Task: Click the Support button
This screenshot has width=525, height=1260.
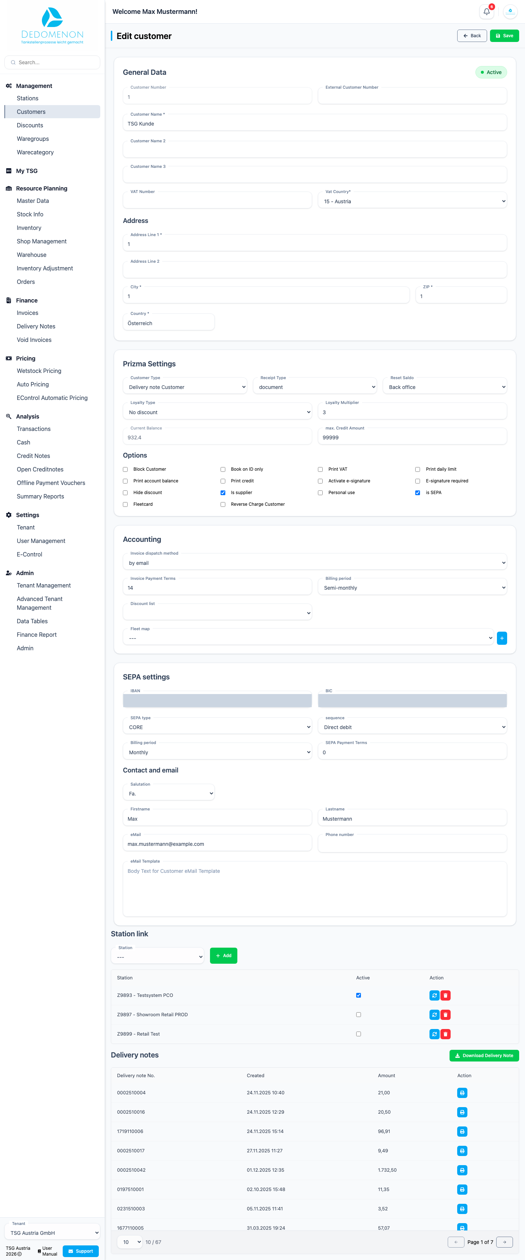Action: pos(81,1251)
